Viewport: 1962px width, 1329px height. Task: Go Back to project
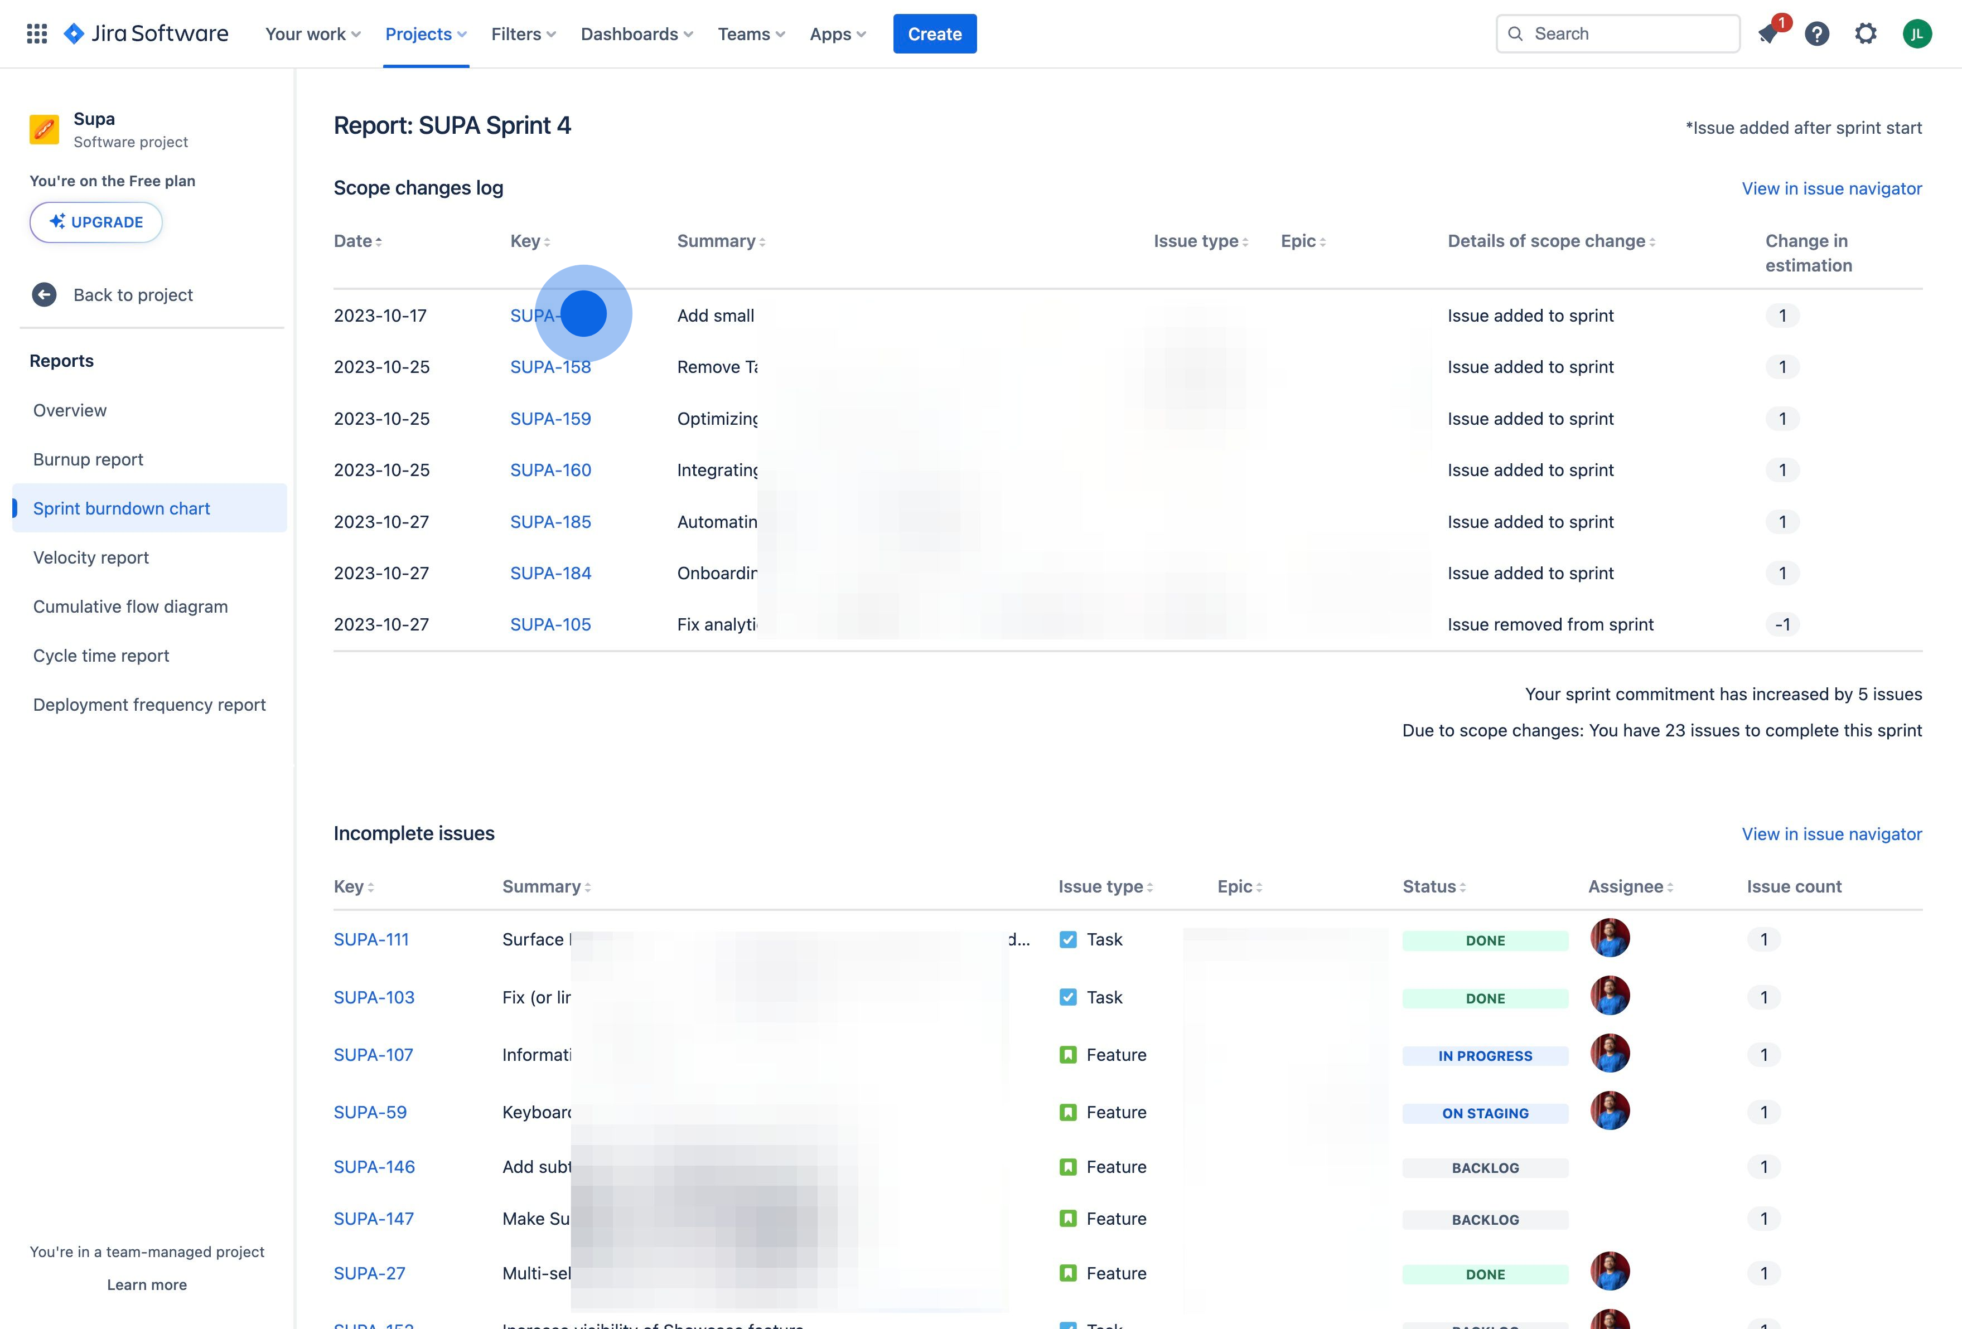pyautogui.click(x=133, y=294)
